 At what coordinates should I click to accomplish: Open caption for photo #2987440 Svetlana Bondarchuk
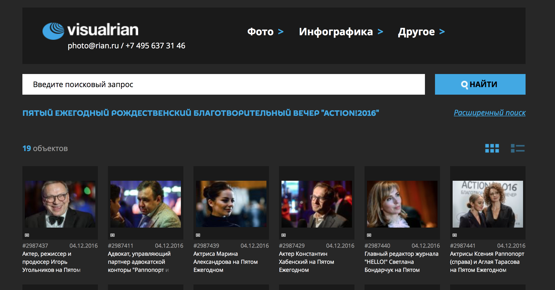402,262
